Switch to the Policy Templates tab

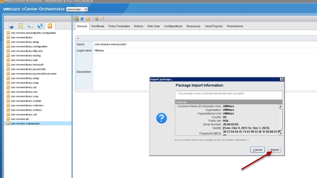[119, 26]
